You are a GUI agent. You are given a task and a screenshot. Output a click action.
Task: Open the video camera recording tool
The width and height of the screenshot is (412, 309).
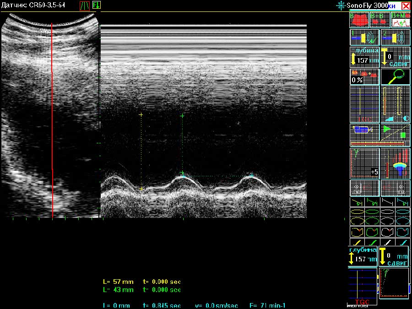point(364,130)
